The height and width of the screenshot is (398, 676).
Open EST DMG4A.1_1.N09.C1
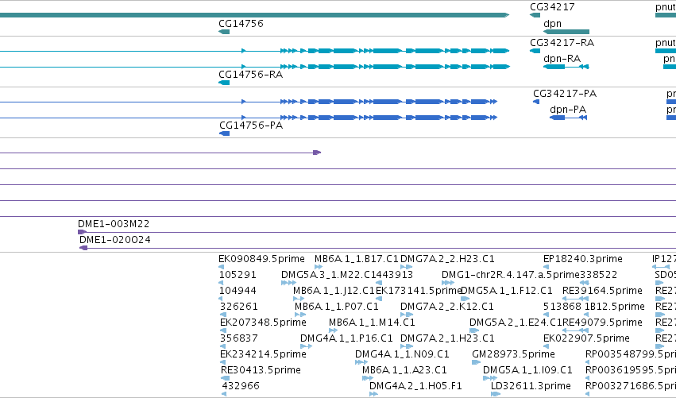[x=402, y=354]
